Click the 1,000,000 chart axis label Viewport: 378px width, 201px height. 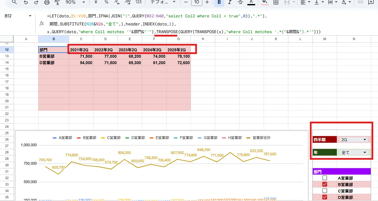[29, 145]
